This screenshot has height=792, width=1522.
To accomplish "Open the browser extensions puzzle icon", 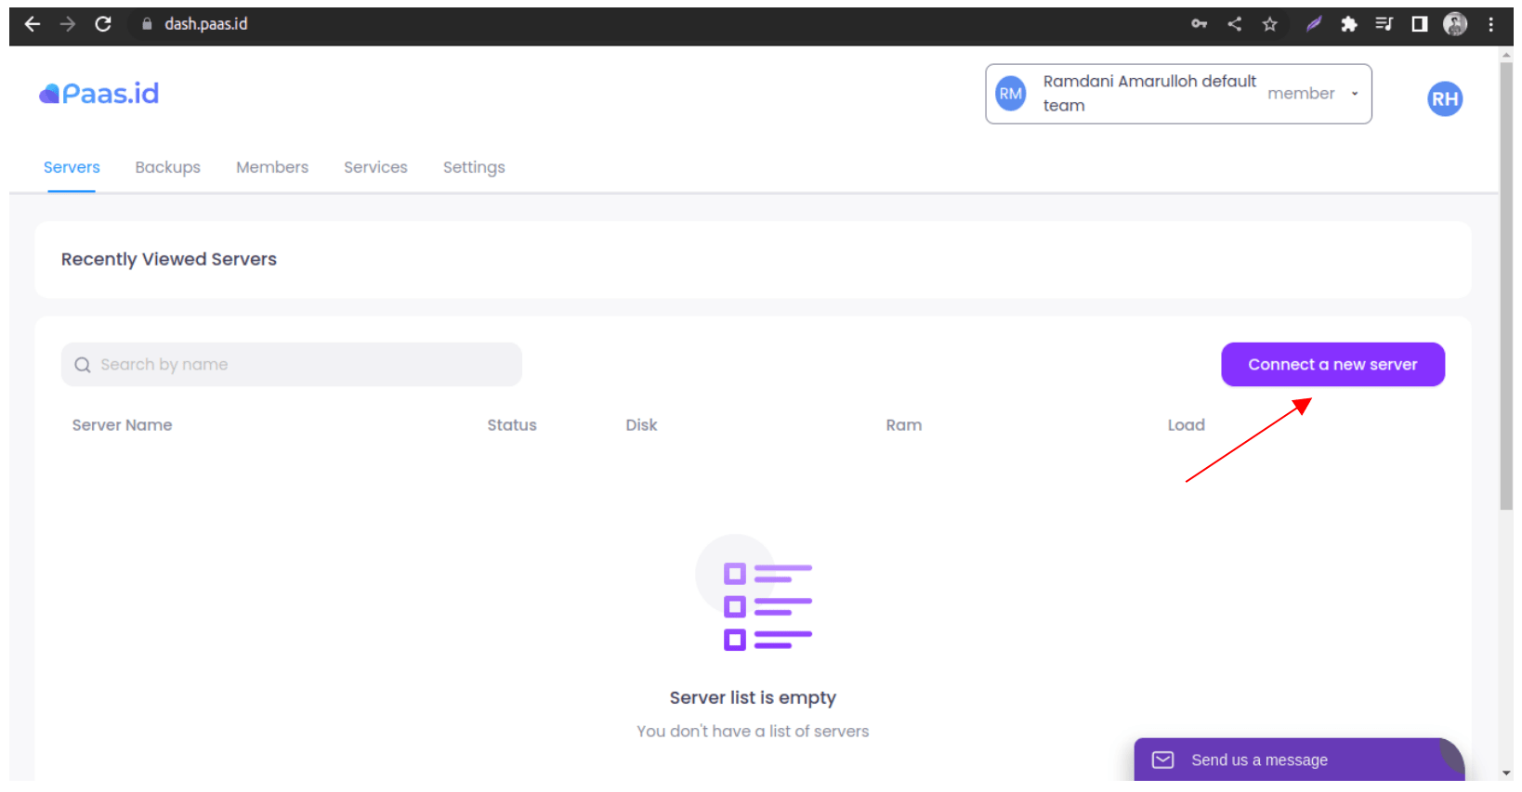I will pyautogui.click(x=1348, y=24).
